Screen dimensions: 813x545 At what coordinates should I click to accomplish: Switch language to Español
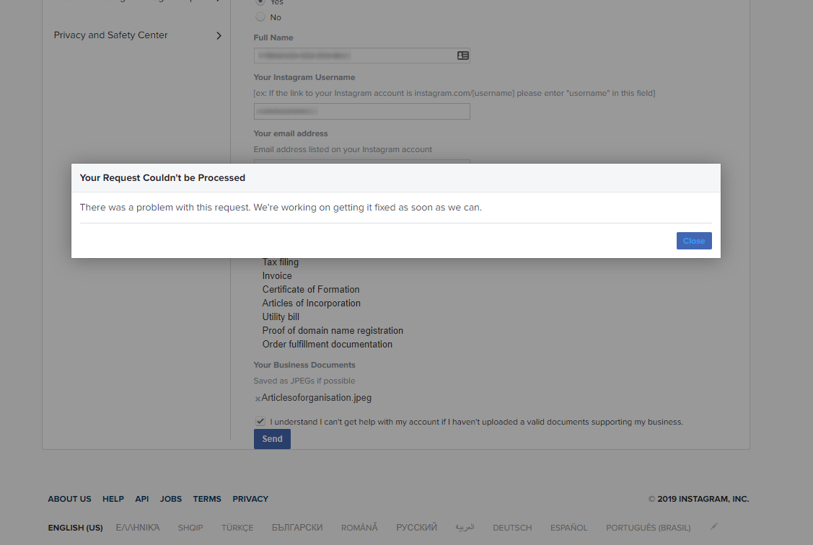[568, 528]
